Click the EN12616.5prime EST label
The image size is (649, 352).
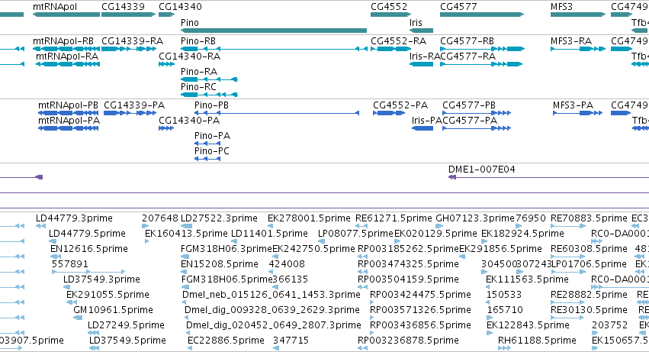pos(89,249)
